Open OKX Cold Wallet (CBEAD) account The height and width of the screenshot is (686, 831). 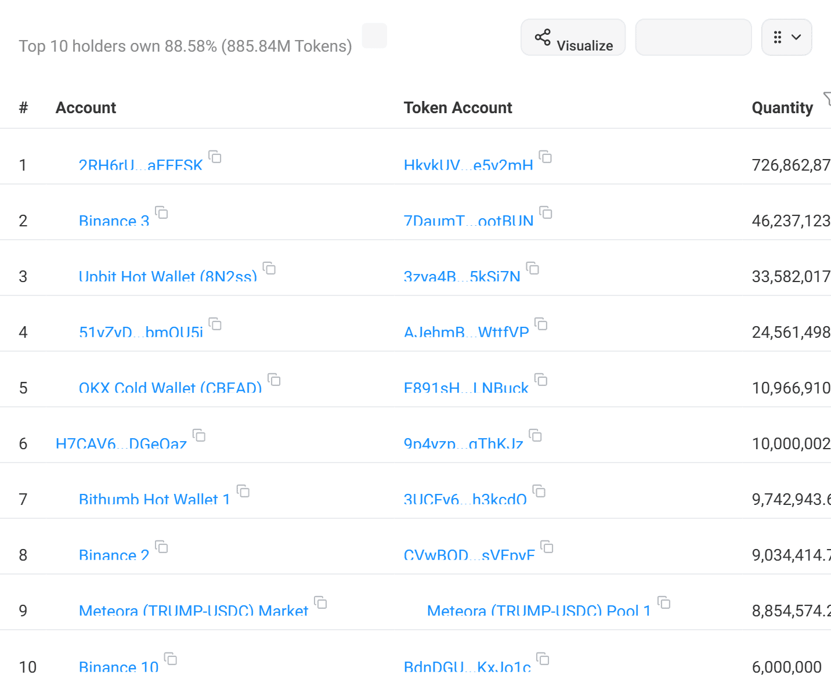pyautogui.click(x=171, y=388)
